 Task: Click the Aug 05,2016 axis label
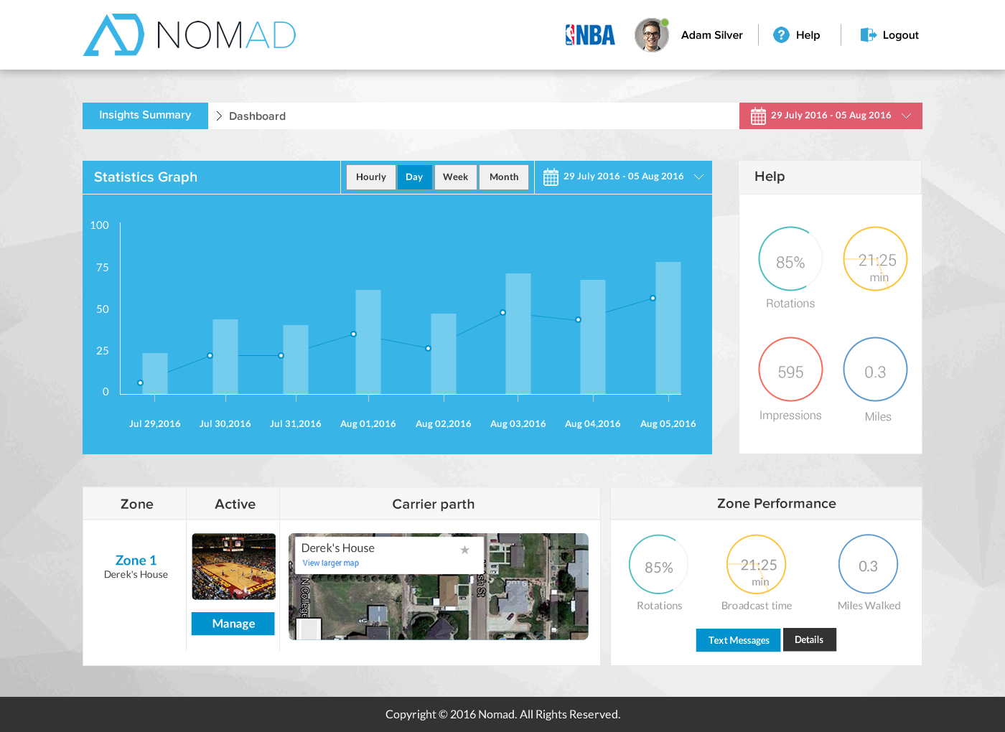pyautogui.click(x=668, y=424)
